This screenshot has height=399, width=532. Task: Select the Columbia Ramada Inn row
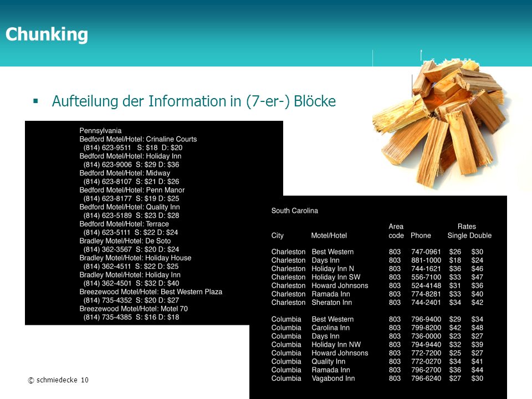pyautogui.click(x=377, y=370)
